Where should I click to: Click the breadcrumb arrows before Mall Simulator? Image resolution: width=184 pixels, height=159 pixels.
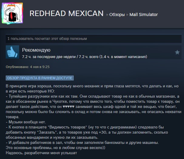click(127, 15)
